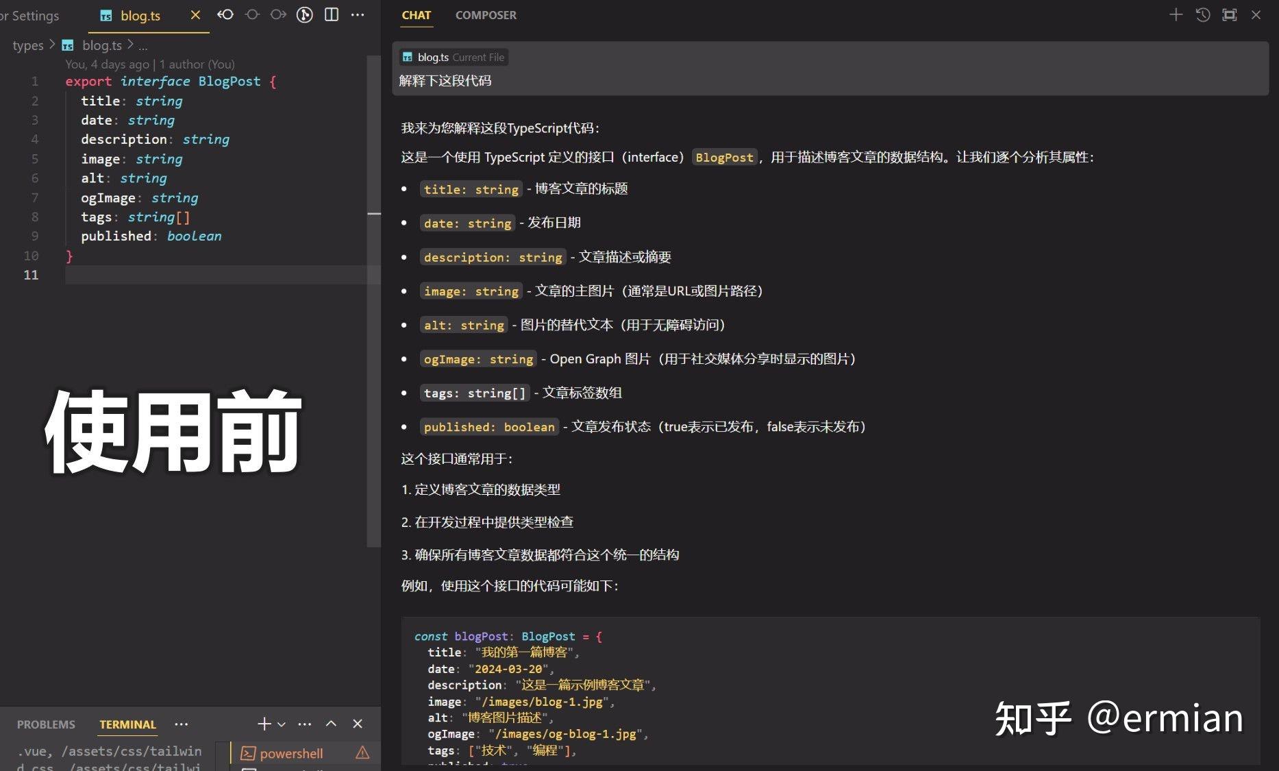Screen dimensions: 1279x771
Task: Select the Previous Change icon
Action: click(x=252, y=14)
